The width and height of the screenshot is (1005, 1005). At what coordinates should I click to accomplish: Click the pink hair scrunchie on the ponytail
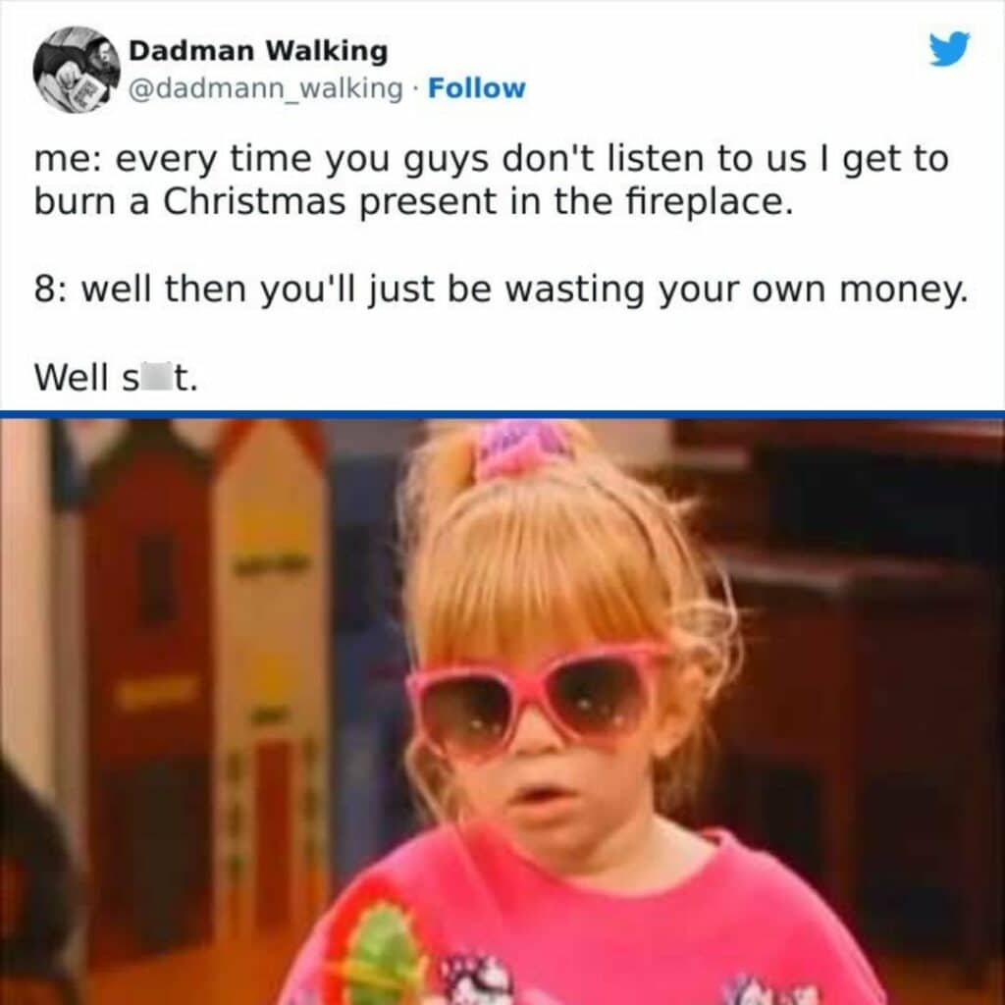pyautogui.click(x=522, y=448)
